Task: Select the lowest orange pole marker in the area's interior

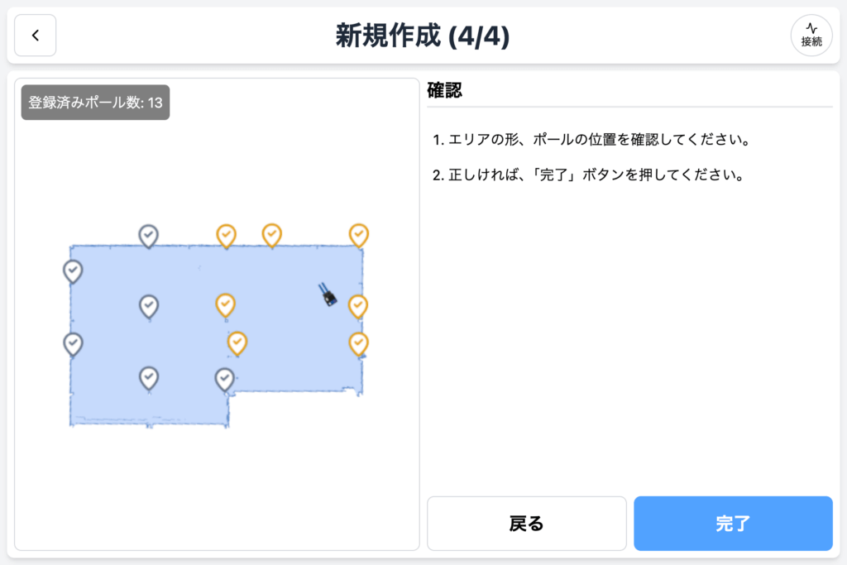Action: [237, 342]
